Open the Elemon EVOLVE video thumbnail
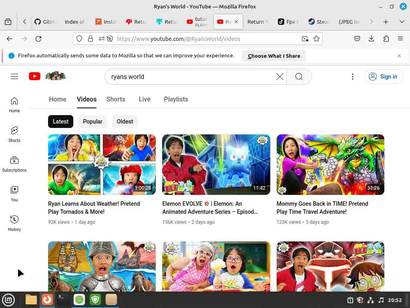Viewport: 410px width, 308px height. [x=216, y=164]
